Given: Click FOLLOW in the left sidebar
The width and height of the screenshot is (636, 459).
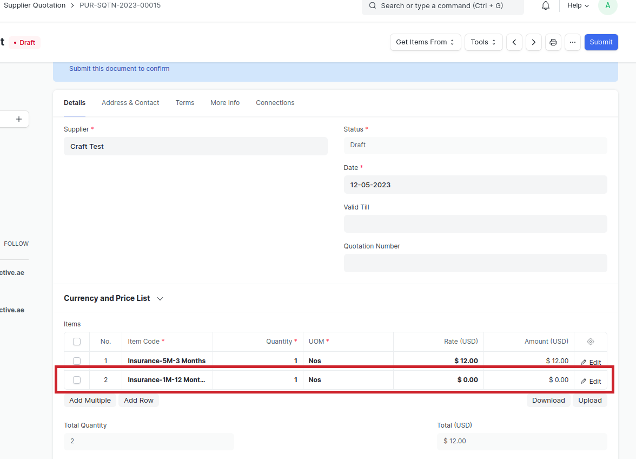Looking at the screenshot, I should point(16,244).
